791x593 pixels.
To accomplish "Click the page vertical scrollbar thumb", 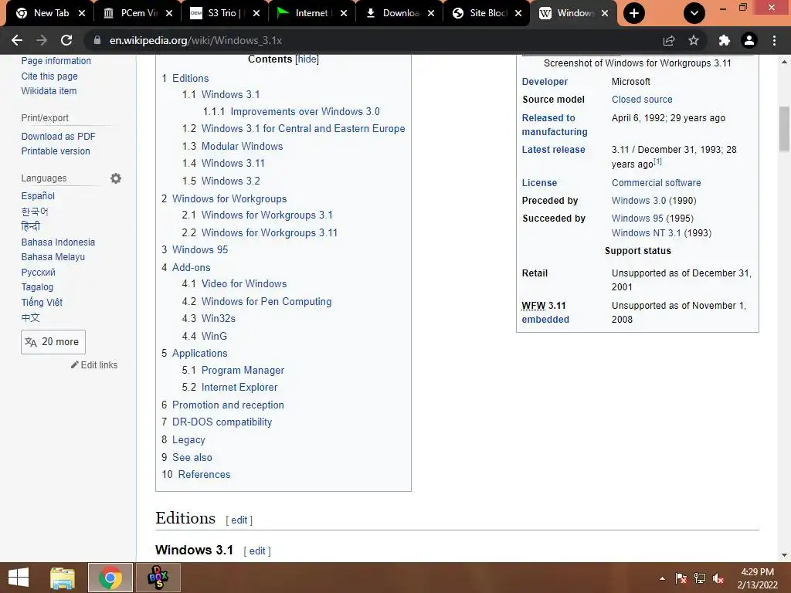I will point(784,129).
